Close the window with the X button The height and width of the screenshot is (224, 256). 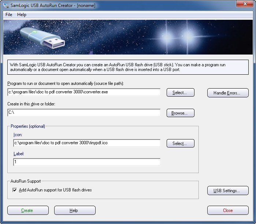[245, 4]
